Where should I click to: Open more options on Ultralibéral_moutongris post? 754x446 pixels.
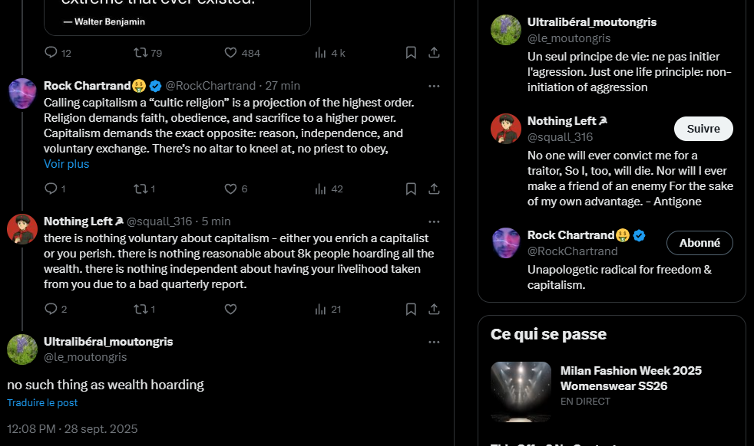coord(434,342)
